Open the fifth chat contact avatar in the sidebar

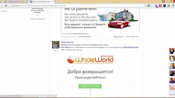point(172,81)
